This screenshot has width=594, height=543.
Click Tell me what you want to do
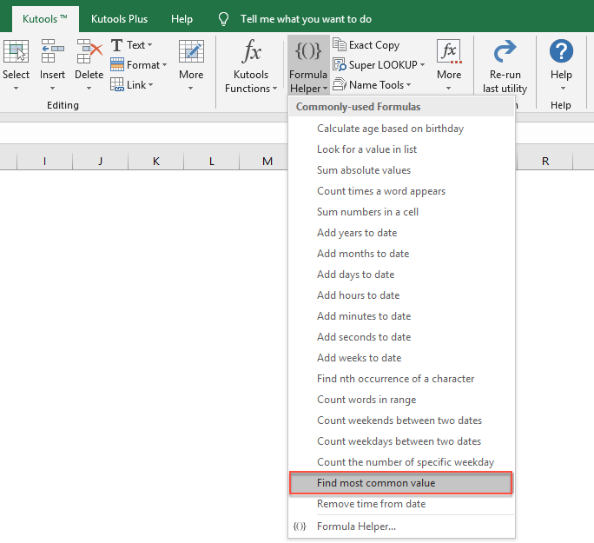pos(305,18)
